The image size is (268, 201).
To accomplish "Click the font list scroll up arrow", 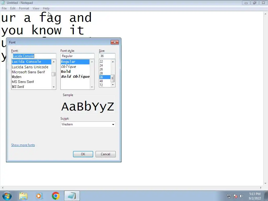I will pos(54,62).
